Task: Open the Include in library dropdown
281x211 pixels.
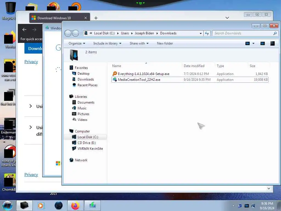Action: pos(107,43)
